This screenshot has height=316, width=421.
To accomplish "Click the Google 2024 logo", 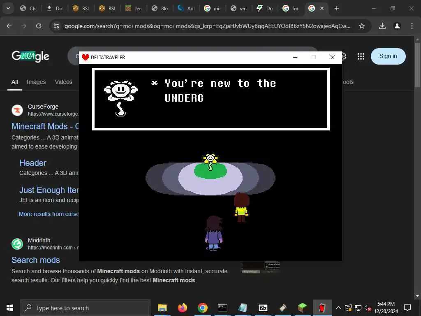I will [x=30, y=56].
